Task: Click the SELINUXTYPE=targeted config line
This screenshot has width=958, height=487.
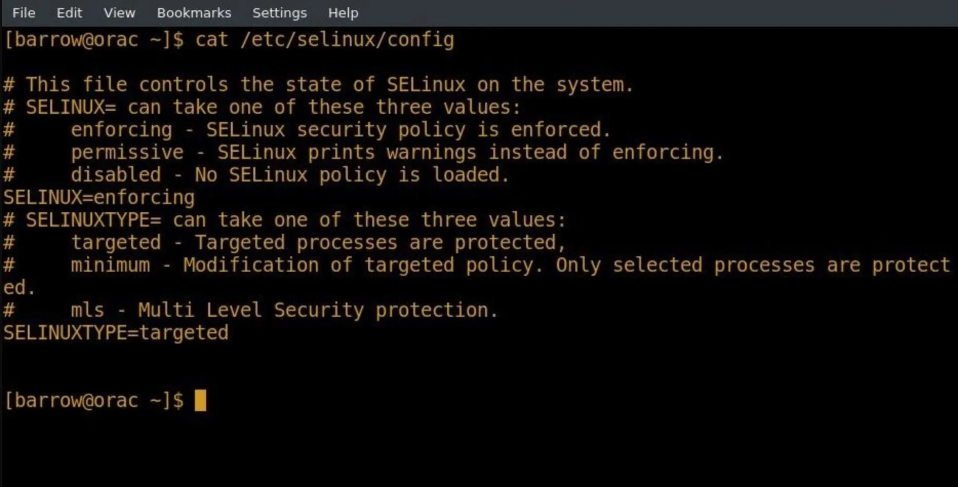Action: [116, 333]
